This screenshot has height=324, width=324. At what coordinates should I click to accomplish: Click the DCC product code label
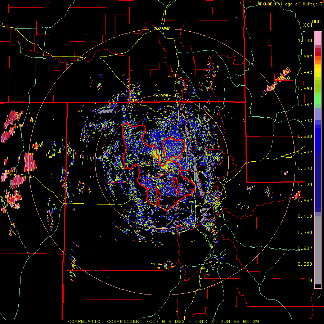[316, 22]
